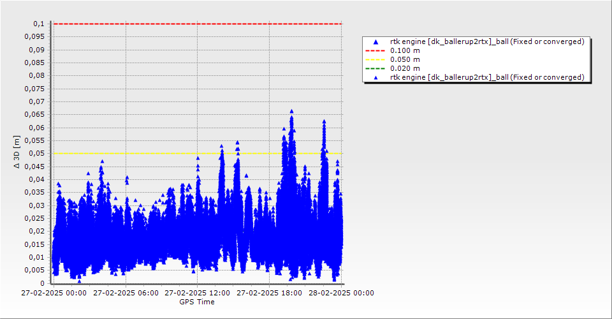Click the "0,015" y-axis tick label
Screen dimensions: 612x319
point(34,244)
